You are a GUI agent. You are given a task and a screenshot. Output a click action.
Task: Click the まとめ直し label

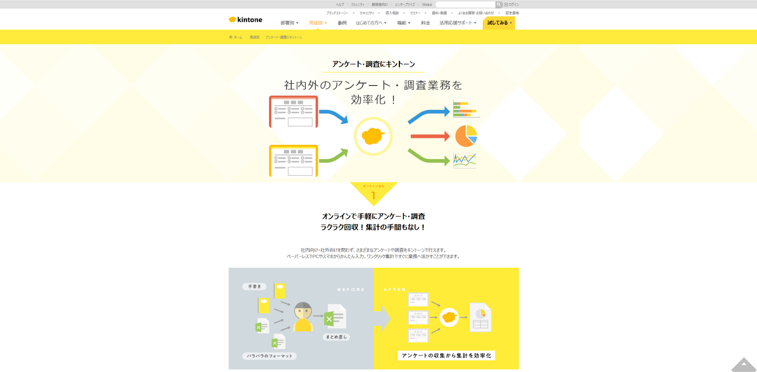coord(336,337)
